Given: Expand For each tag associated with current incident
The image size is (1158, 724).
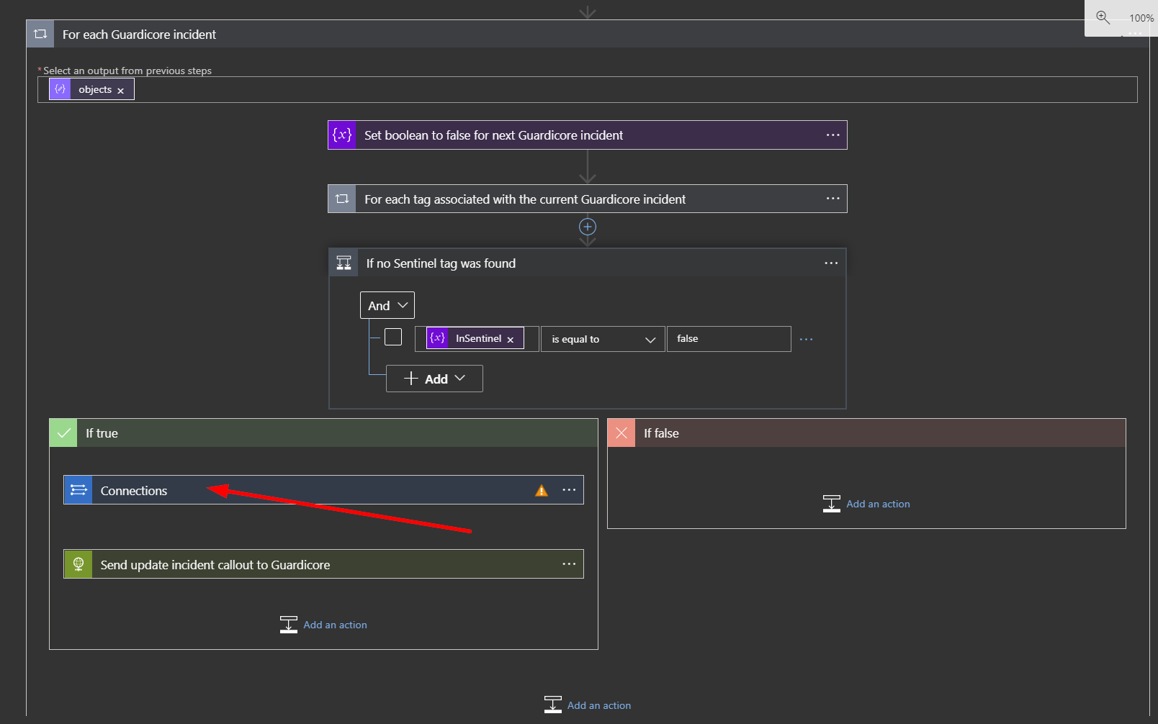Looking at the screenshot, I should coord(587,199).
